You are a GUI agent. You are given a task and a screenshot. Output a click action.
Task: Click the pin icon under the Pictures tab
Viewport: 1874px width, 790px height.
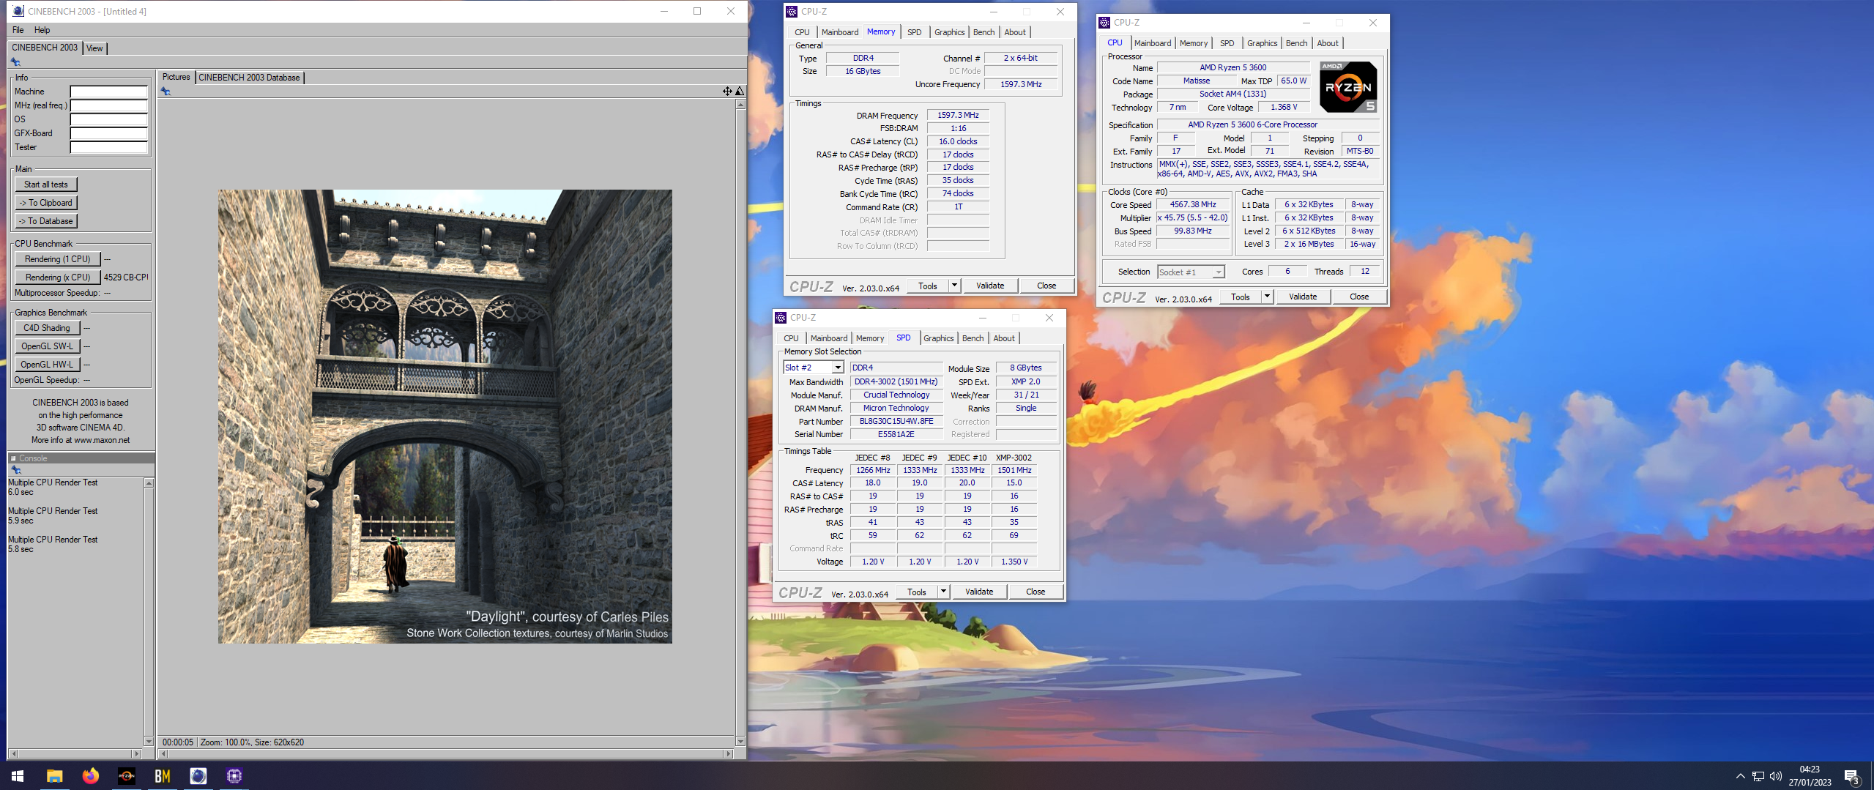[166, 92]
